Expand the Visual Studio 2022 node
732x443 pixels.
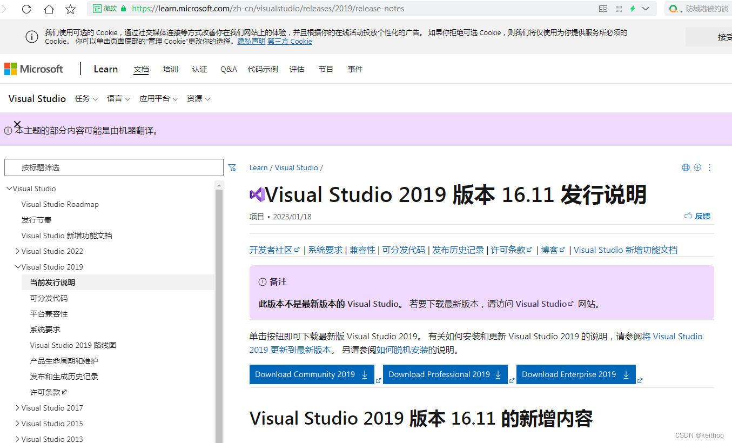18,251
